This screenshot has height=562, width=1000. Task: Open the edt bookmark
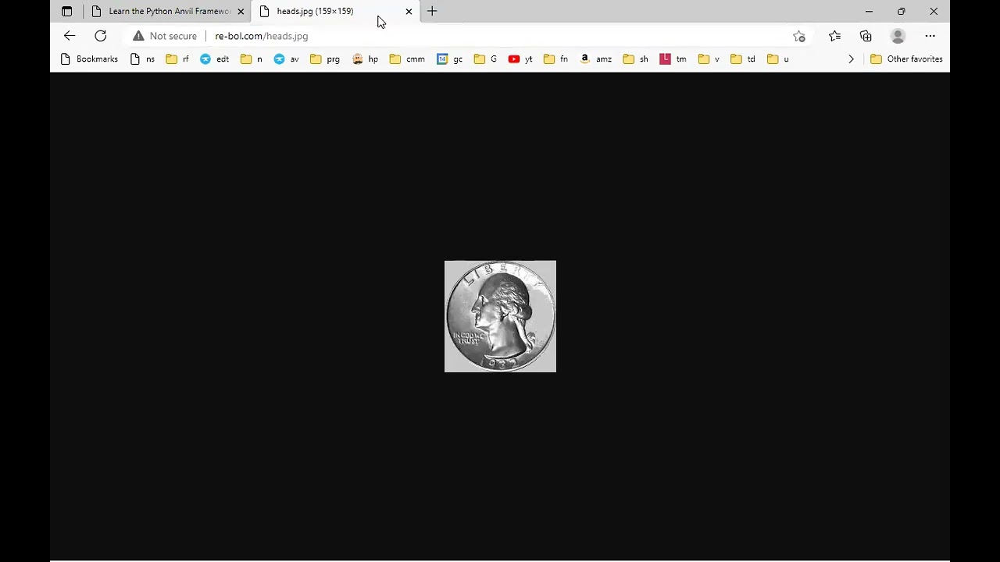pyautogui.click(x=215, y=59)
